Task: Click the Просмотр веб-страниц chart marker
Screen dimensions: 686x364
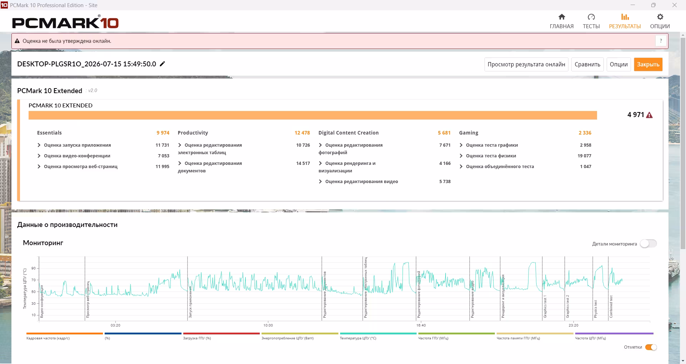Action: pos(88,299)
